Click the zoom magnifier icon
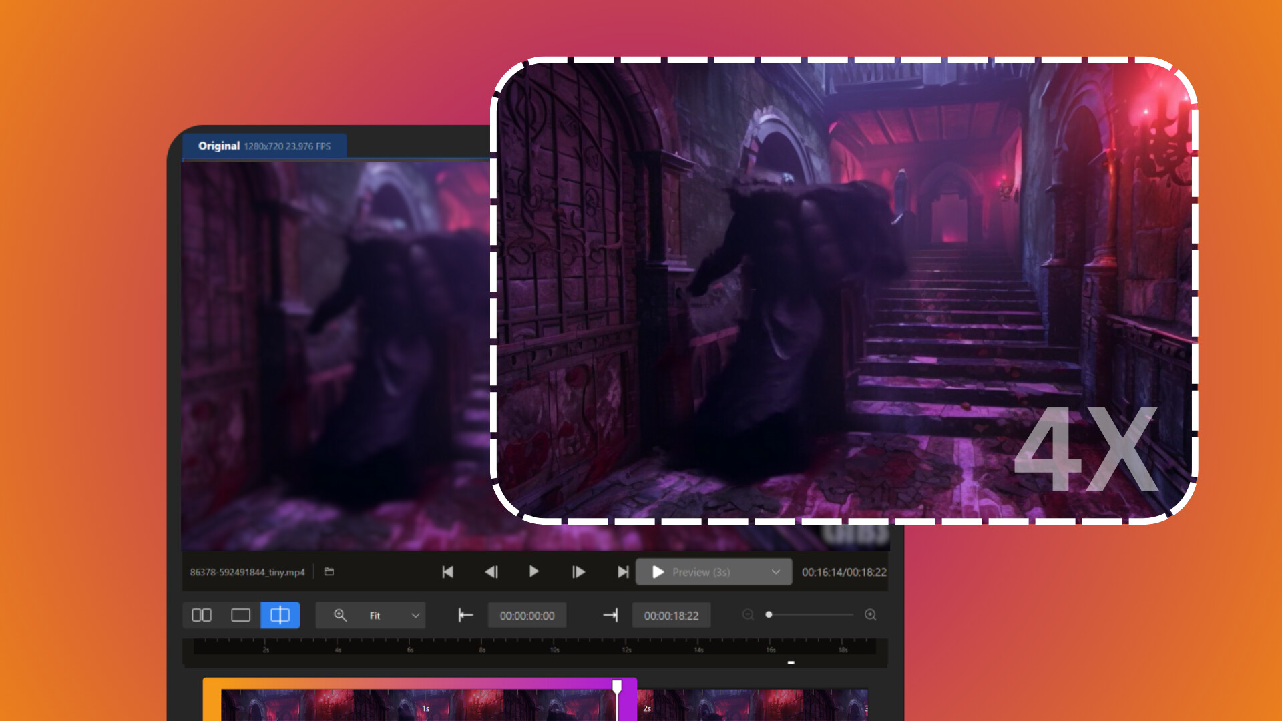The width and height of the screenshot is (1282, 721). click(x=340, y=615)
